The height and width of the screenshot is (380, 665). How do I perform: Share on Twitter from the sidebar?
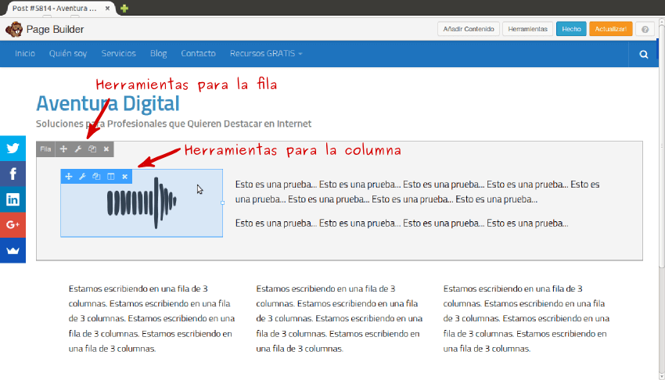(x=13, y=148)
